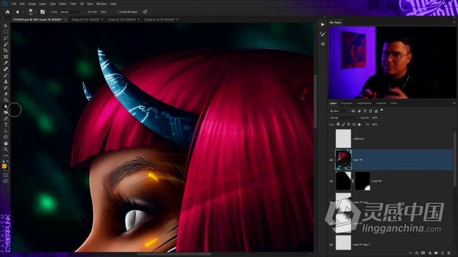
Task: Open Strength value dropdown arrow
Action: point(110,12)
